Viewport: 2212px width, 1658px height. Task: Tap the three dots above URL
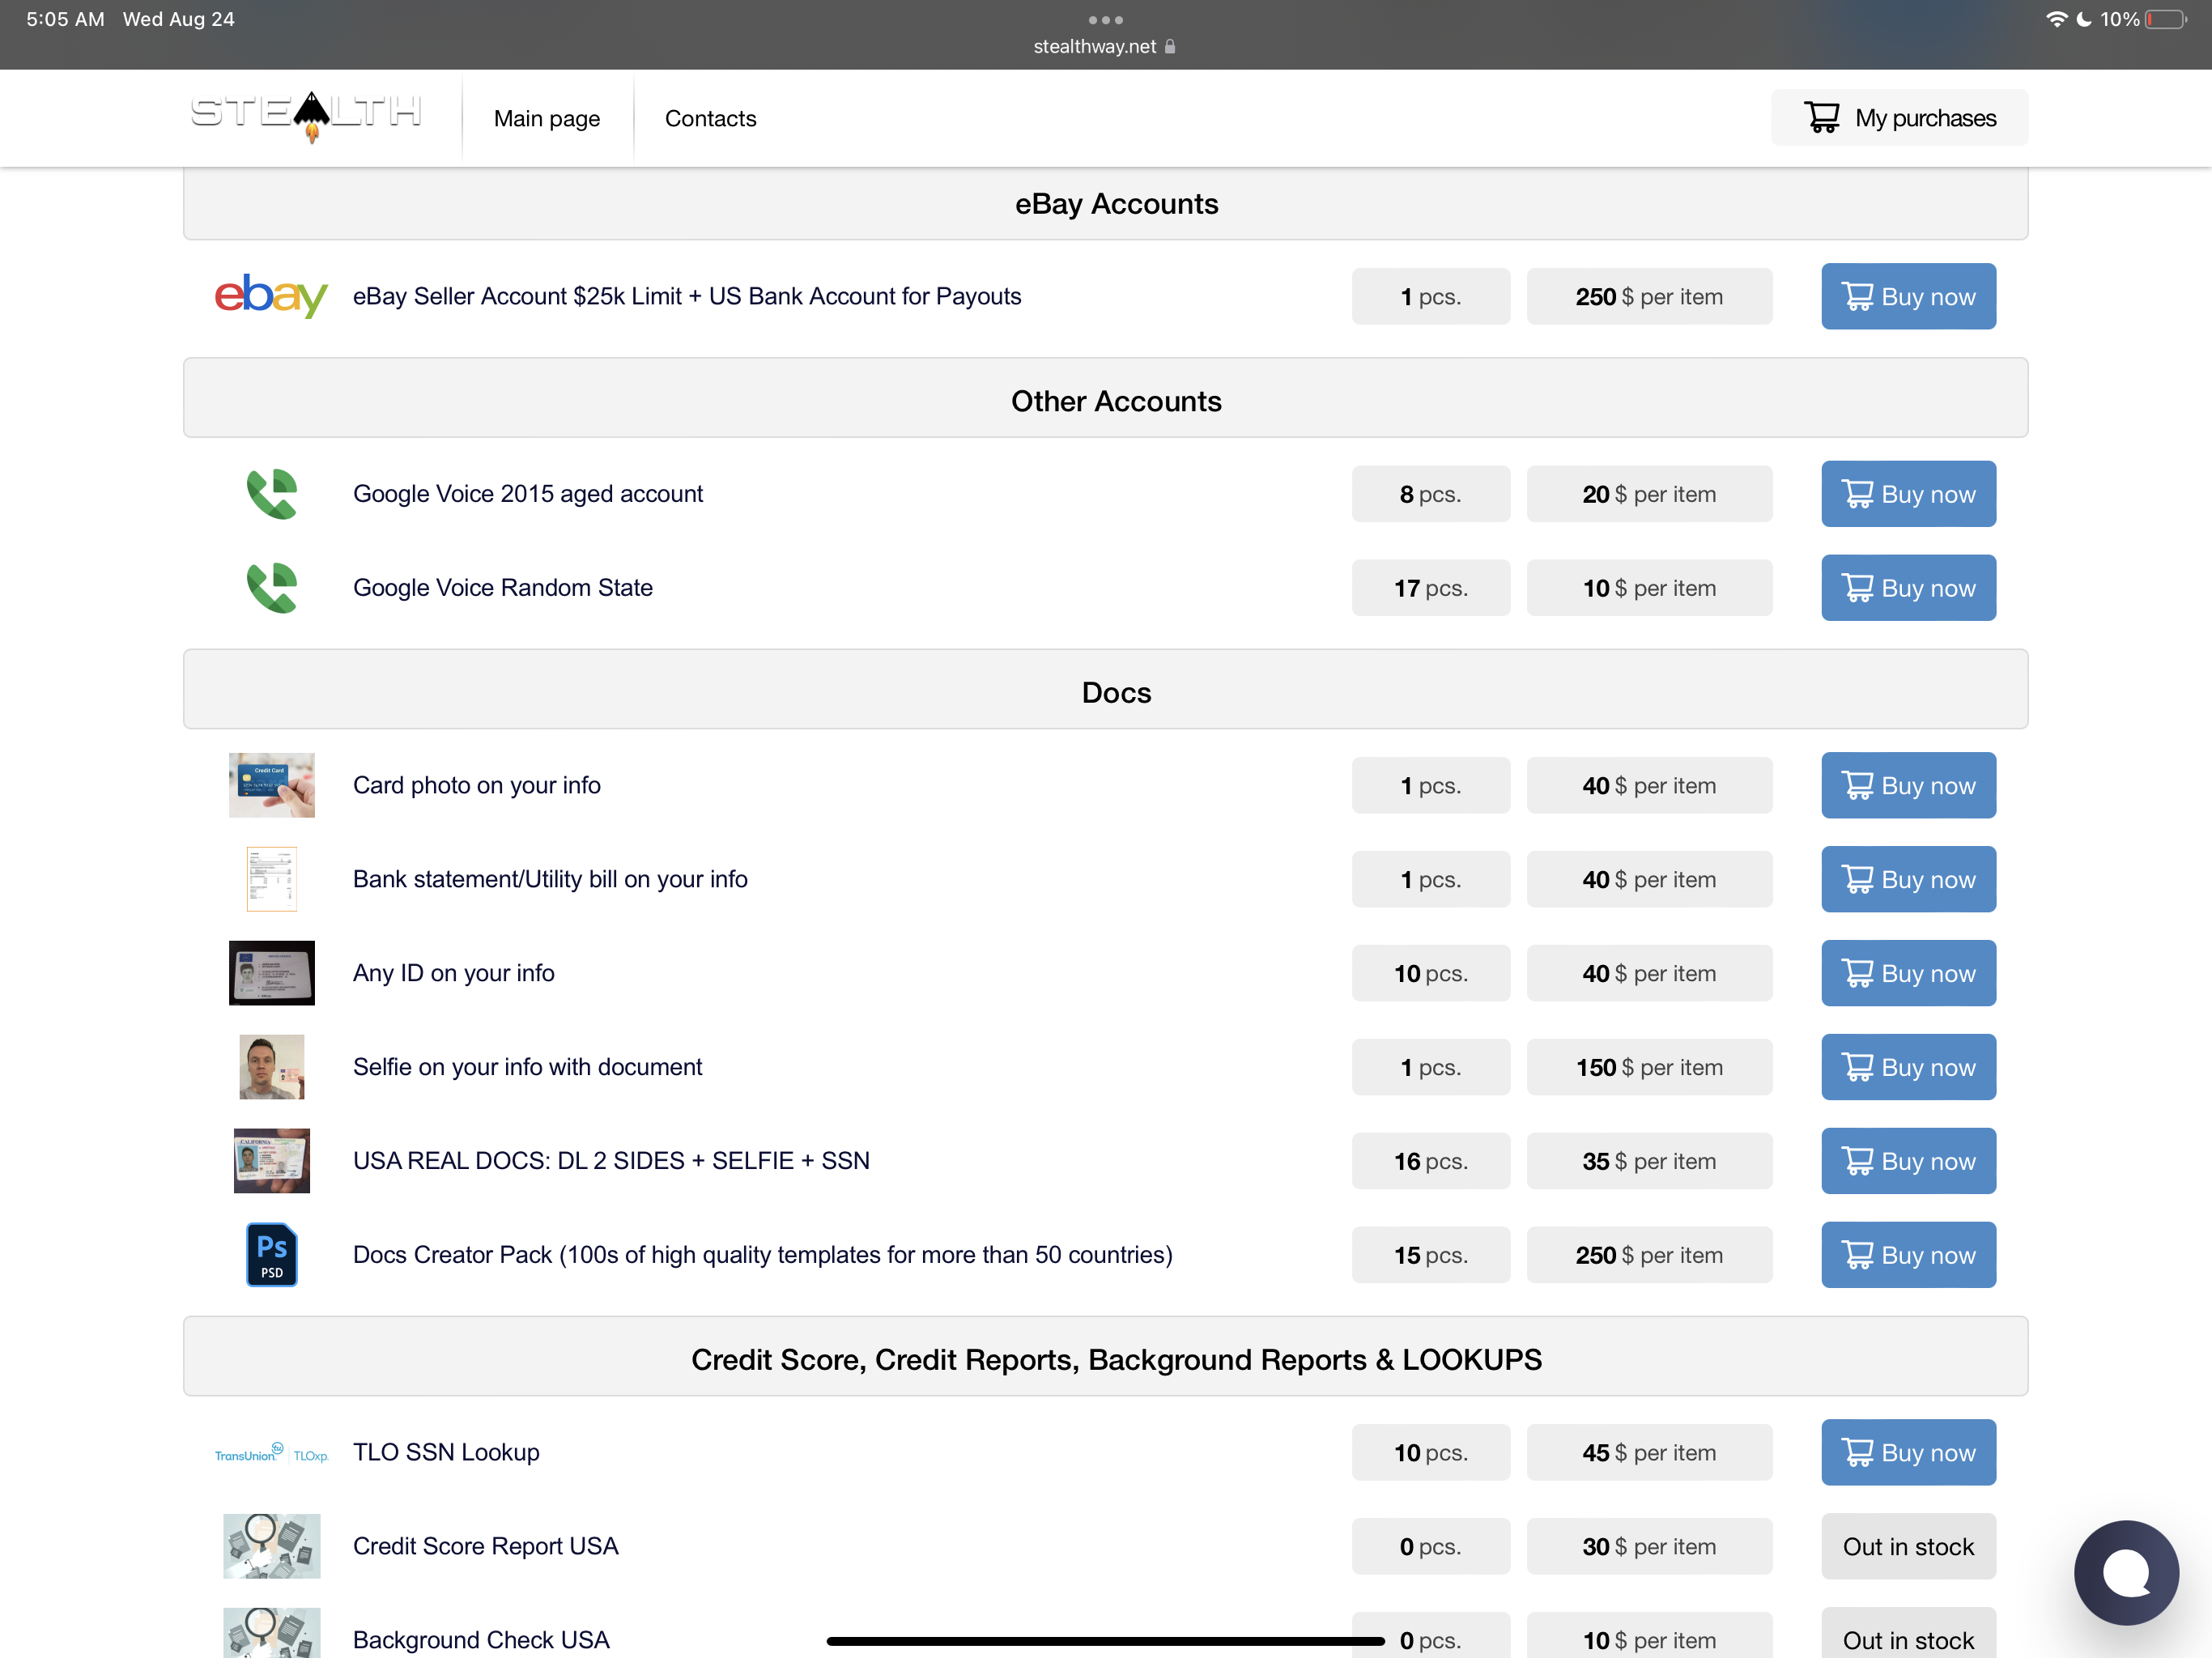pyautogui.click(x=1105, y=20)
